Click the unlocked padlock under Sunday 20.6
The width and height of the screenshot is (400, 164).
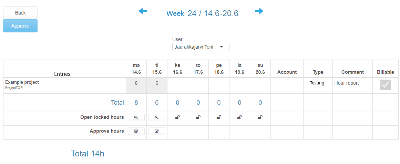(260, 117)
